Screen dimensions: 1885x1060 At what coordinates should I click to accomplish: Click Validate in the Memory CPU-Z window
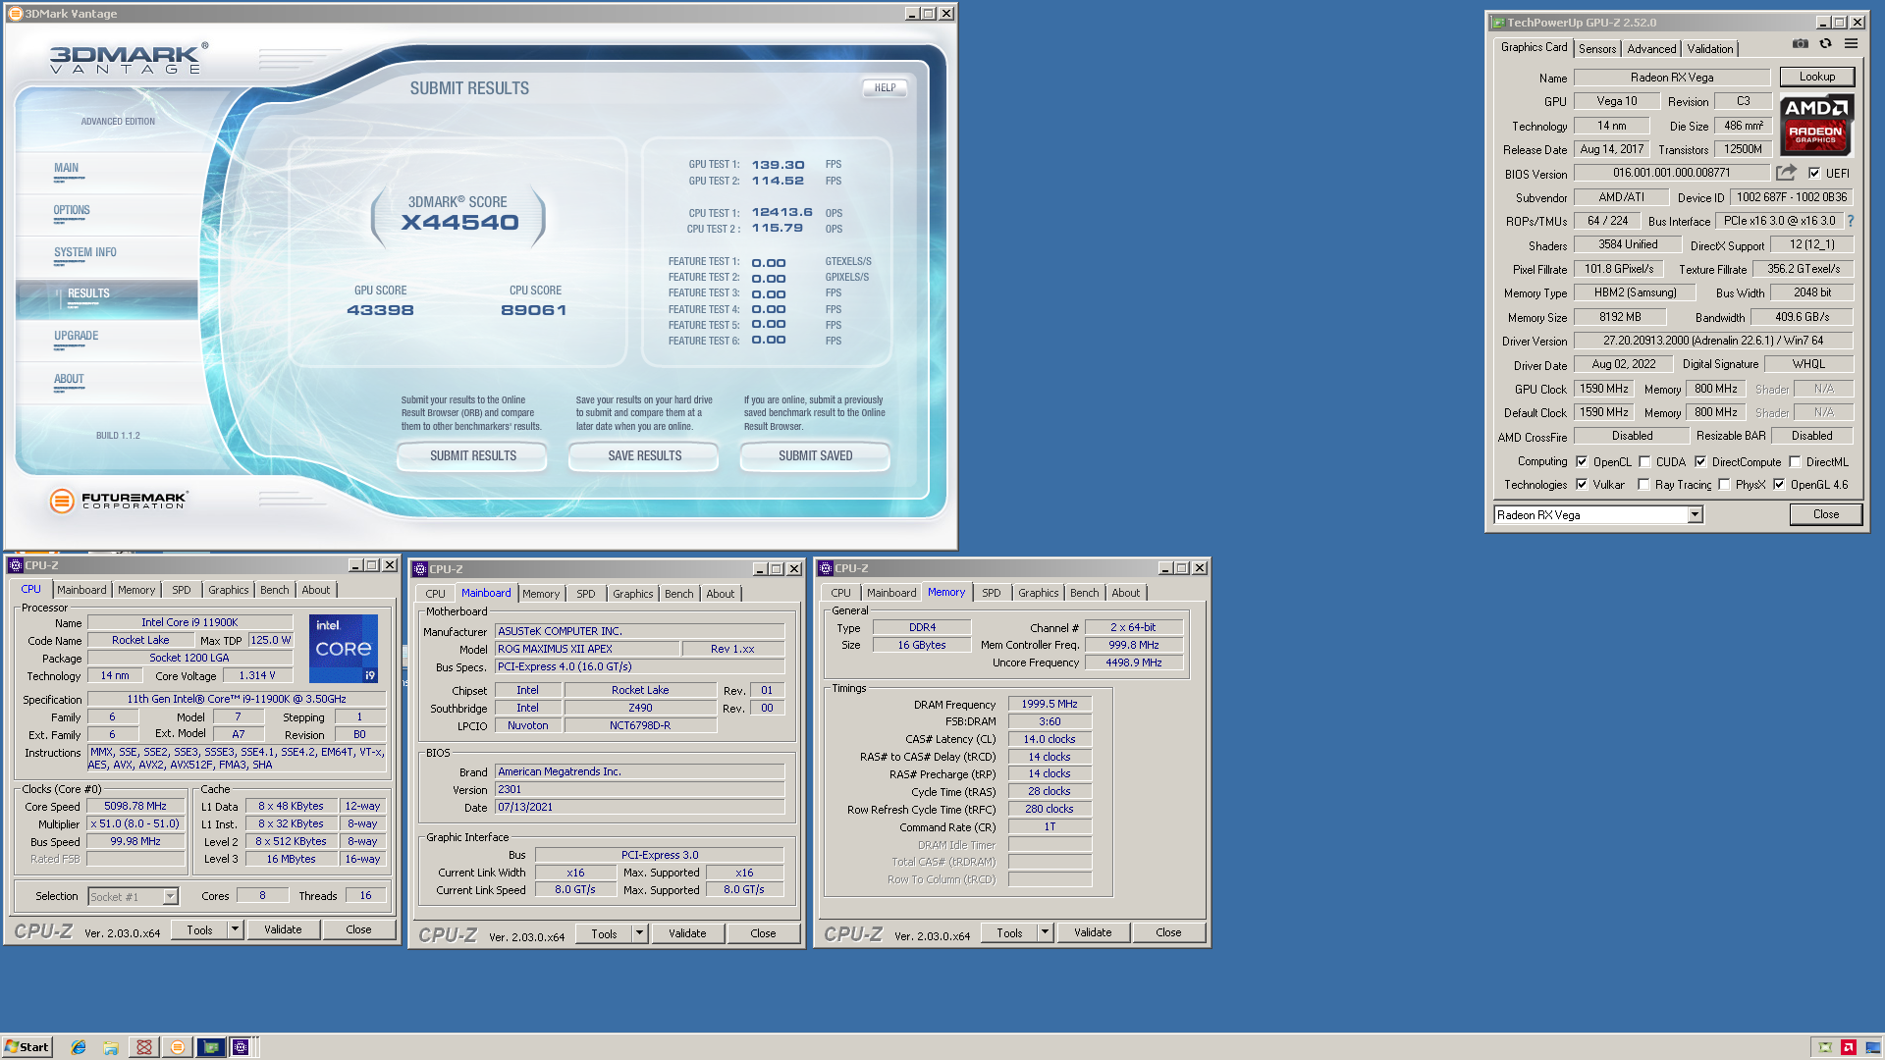pyautogui.click(x=1093, y=932)
